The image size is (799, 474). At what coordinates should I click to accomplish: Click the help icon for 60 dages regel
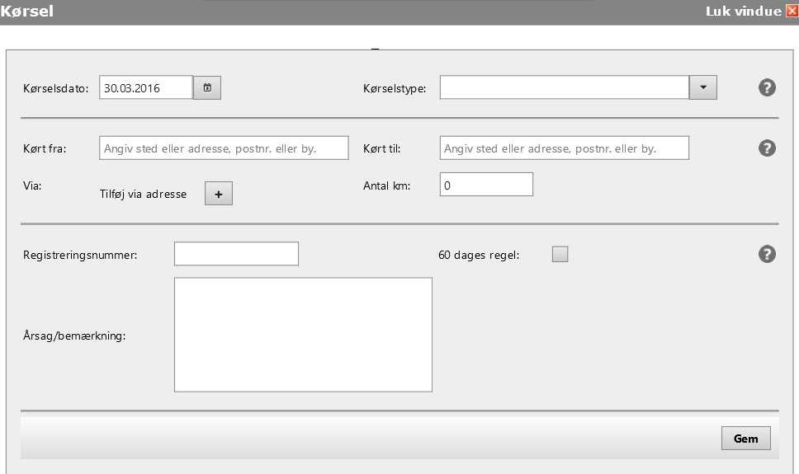pos(767,254)
